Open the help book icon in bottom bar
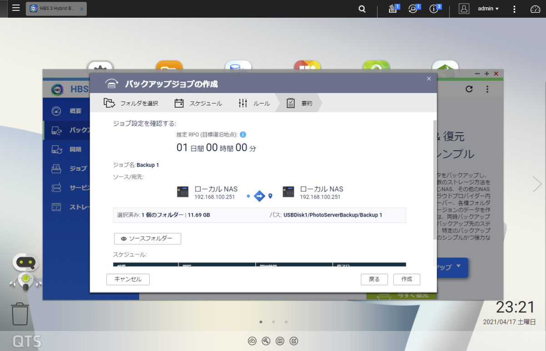 click(280, 341)
